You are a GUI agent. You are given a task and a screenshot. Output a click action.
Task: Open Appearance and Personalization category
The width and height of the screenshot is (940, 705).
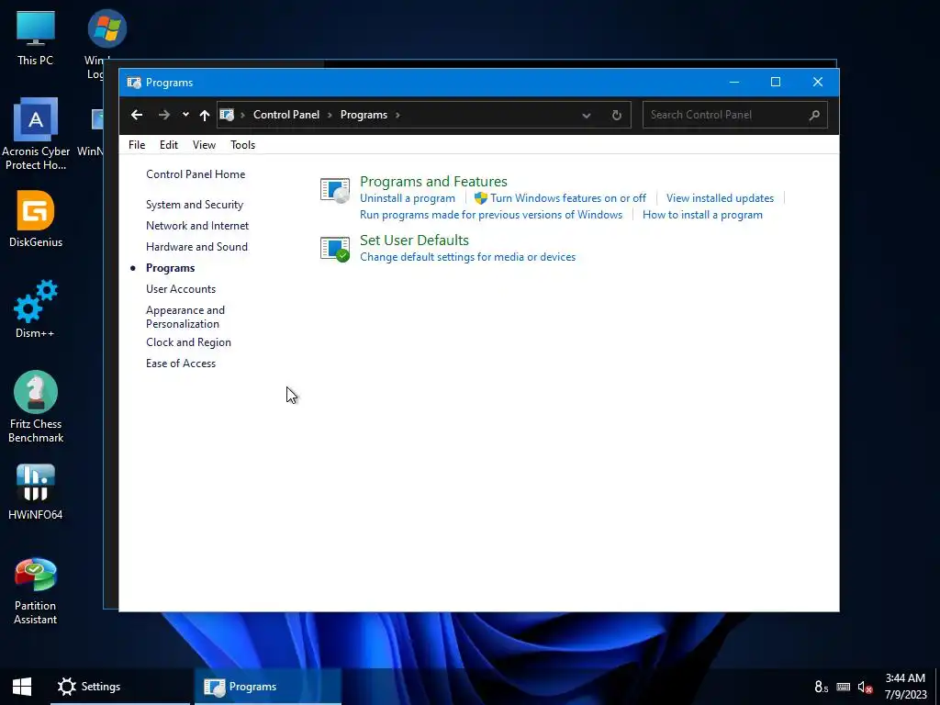[185, 317]
